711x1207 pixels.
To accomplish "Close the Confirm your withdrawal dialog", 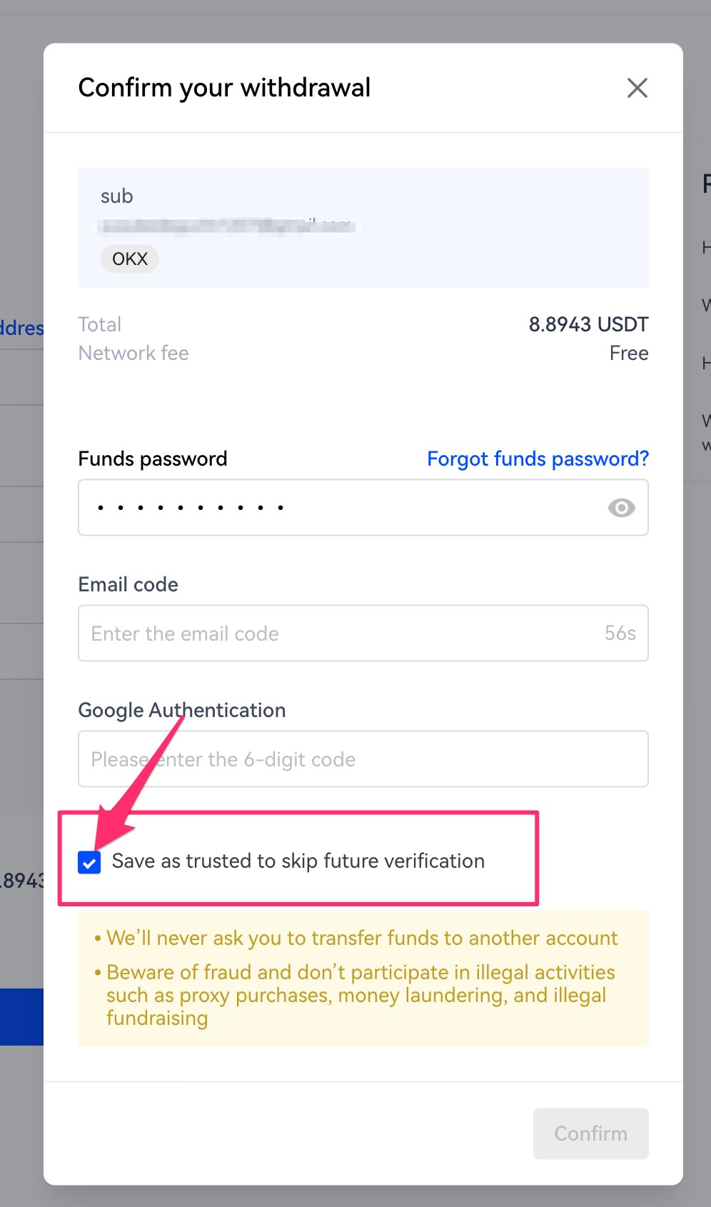I will tap(637, 88).
